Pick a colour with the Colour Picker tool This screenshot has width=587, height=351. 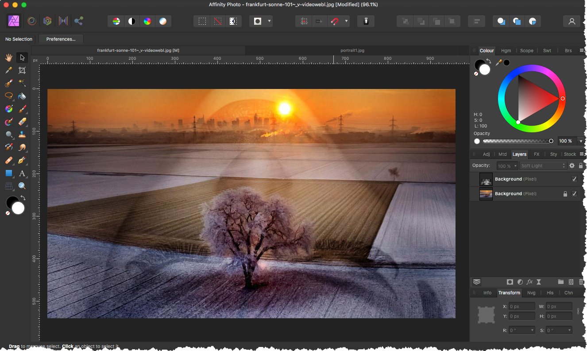coord(8,70)
